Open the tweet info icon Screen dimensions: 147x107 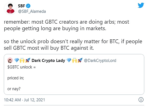pyautogui.click(x=141, y=100)
